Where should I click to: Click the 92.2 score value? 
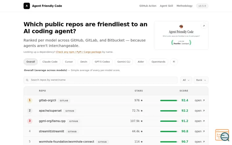(185, 111)
